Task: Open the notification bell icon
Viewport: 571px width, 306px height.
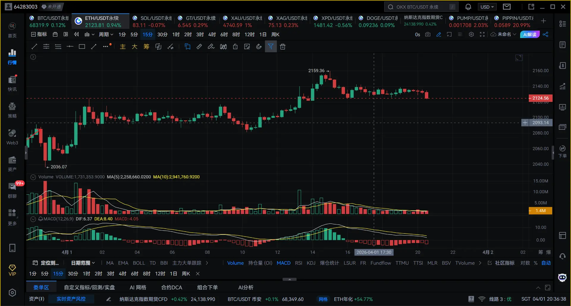Action: [x=468, y=7]
